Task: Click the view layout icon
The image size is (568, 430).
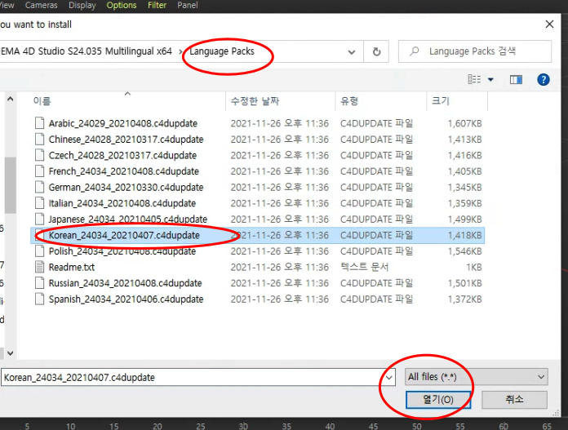Action: pyautogui.click(x=474, y=79)
